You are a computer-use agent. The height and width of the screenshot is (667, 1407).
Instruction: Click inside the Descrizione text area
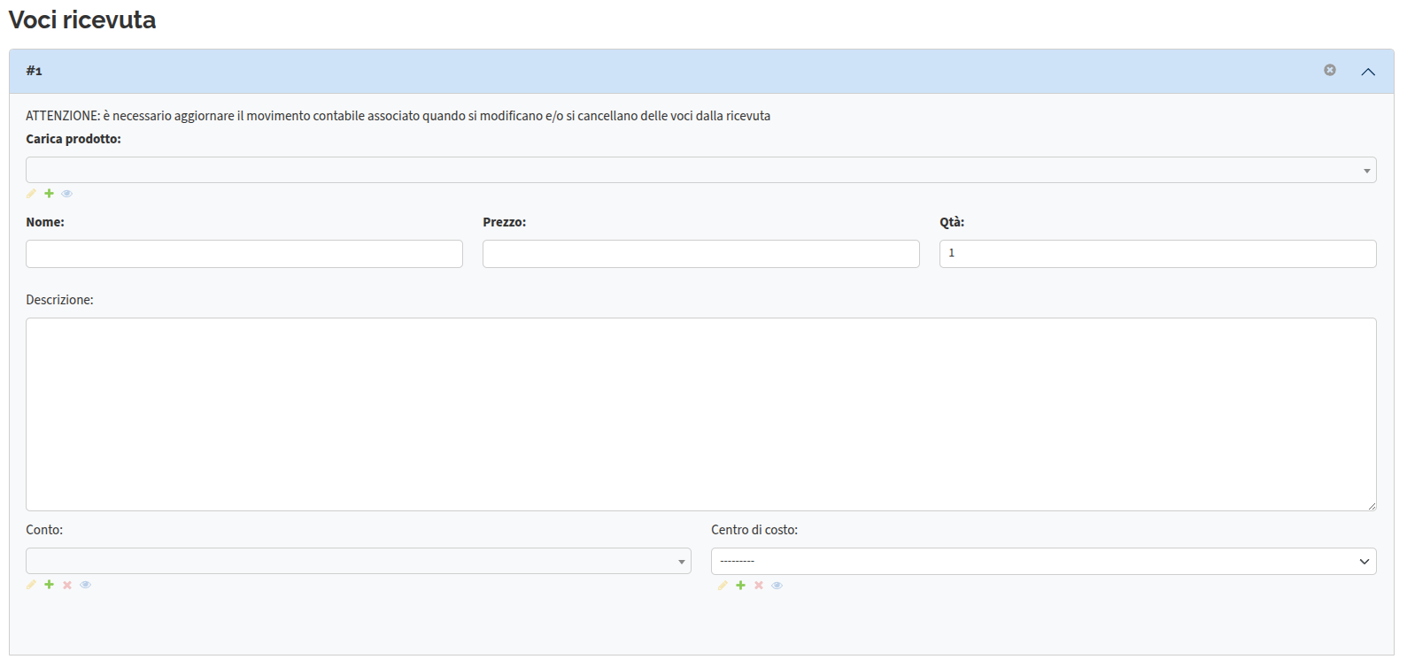(x=701, y=414)
